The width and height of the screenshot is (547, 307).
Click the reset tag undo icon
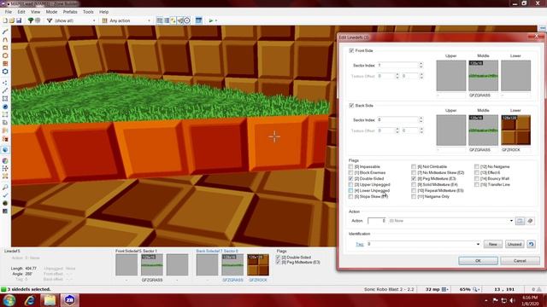pos(531,244)
